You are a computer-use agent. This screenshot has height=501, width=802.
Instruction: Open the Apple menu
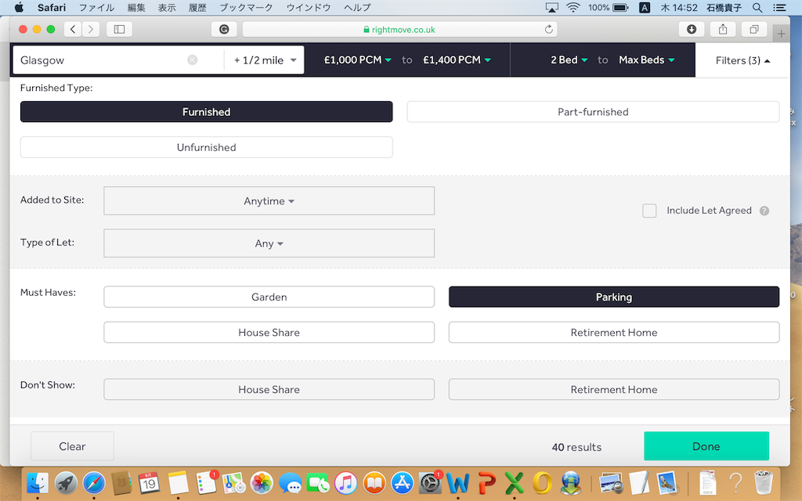19,8
